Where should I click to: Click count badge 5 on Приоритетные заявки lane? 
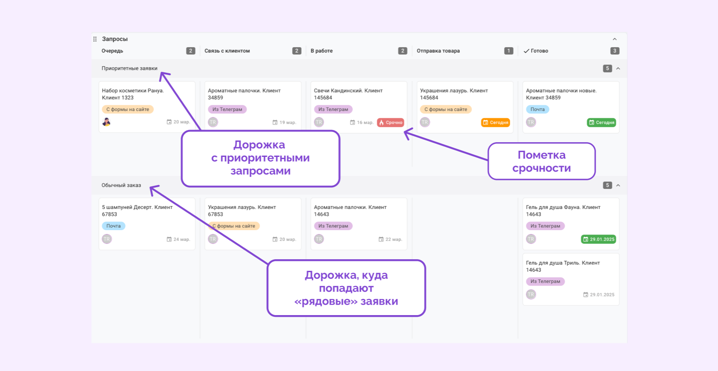point(607,68)
